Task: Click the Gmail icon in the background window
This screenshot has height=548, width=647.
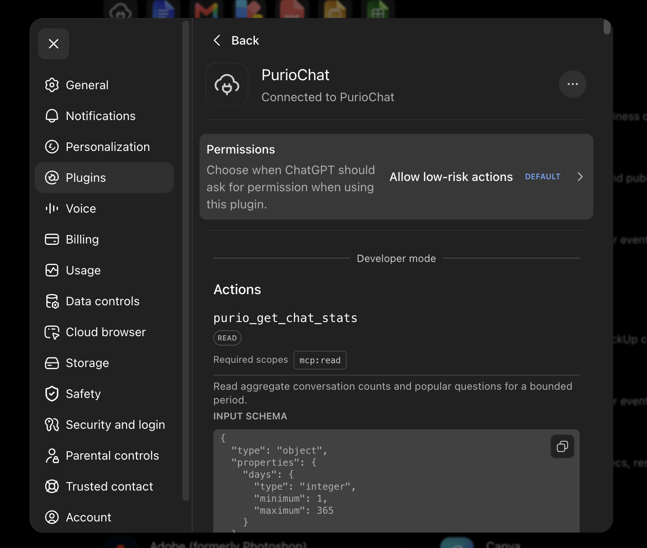Action: click(x=206, y=10)
